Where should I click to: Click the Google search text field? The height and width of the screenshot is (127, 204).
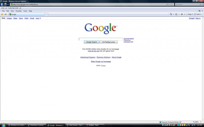[x=101, y=39]
